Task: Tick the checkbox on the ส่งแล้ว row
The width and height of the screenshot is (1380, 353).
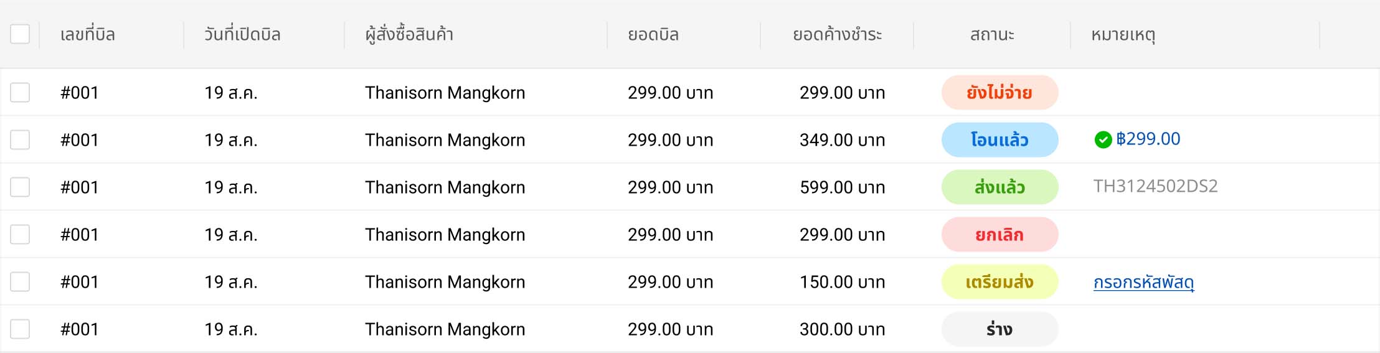Action: click(20, 187)
